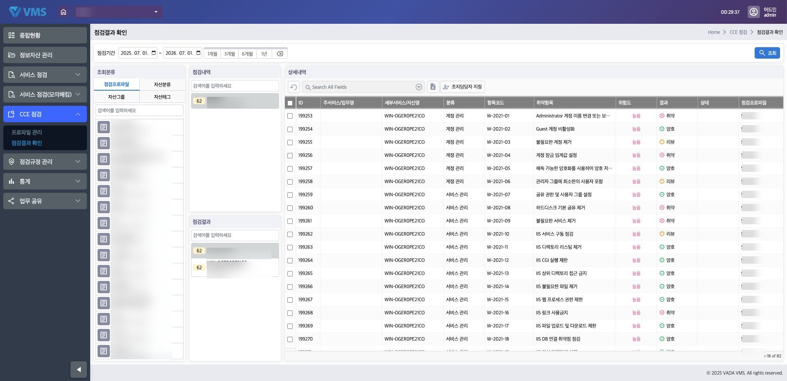Click search field in 점검내역 panel

[x=235, y=86]
